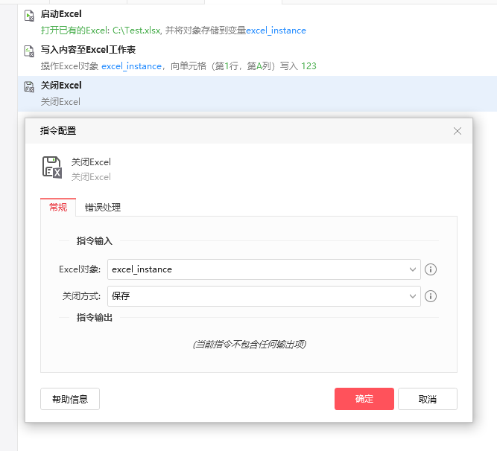
Task: Expand the Excel对象 dropdown arrow
Action: (412, 269)
